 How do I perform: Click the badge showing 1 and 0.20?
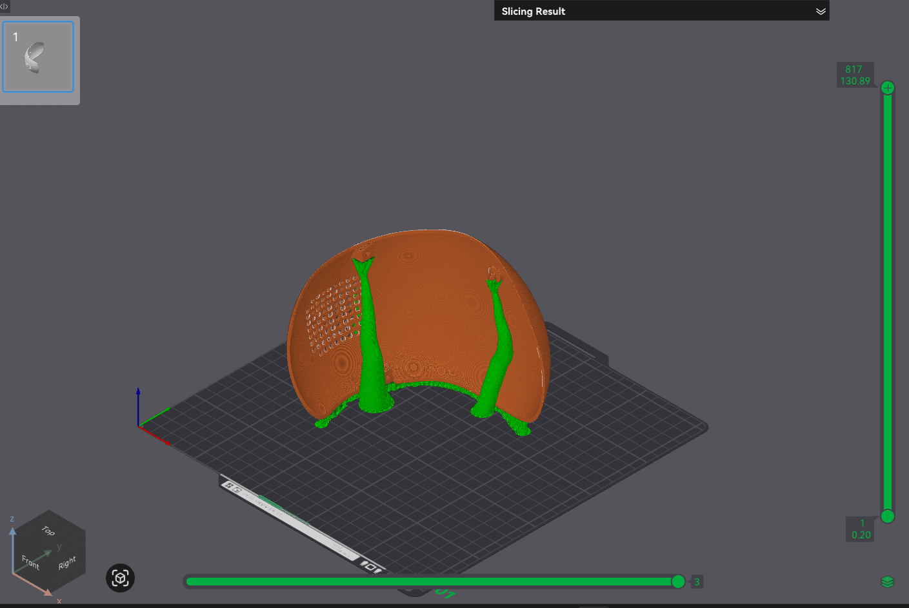(860, 529)
